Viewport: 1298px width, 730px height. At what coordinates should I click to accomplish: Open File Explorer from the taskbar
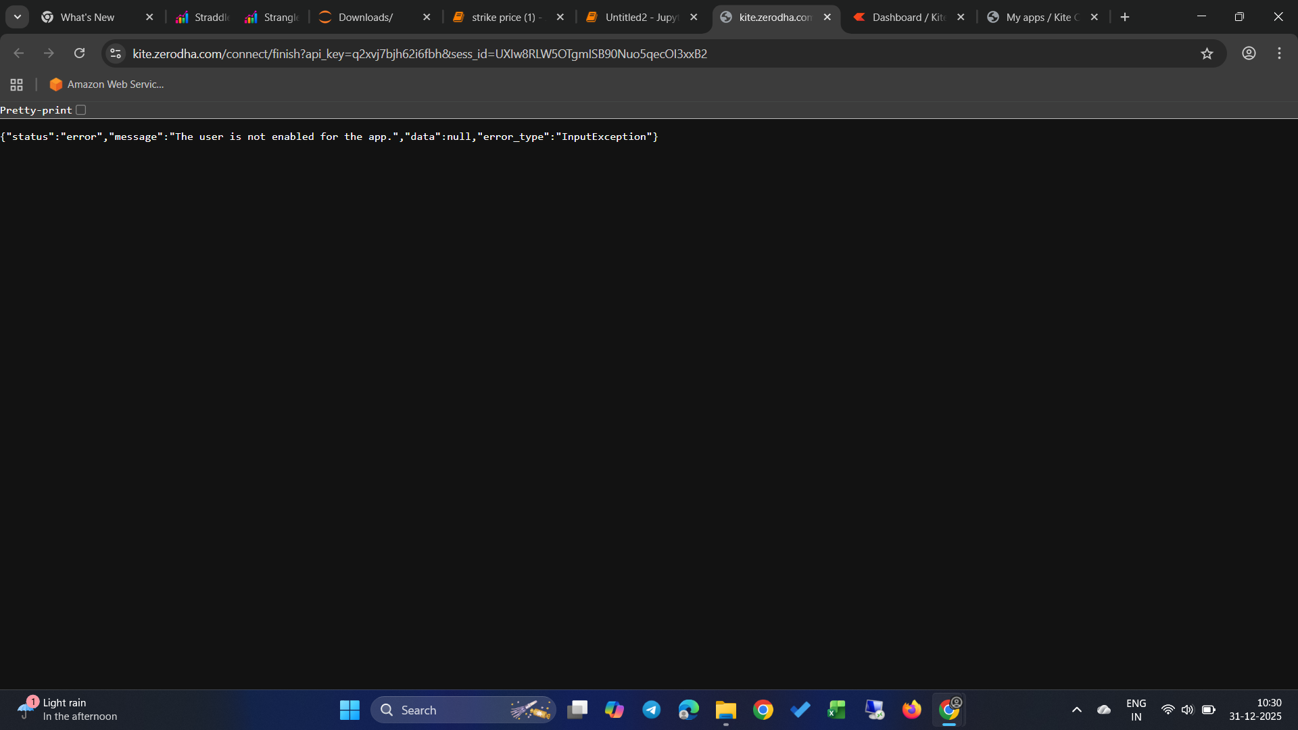point(725,710)
